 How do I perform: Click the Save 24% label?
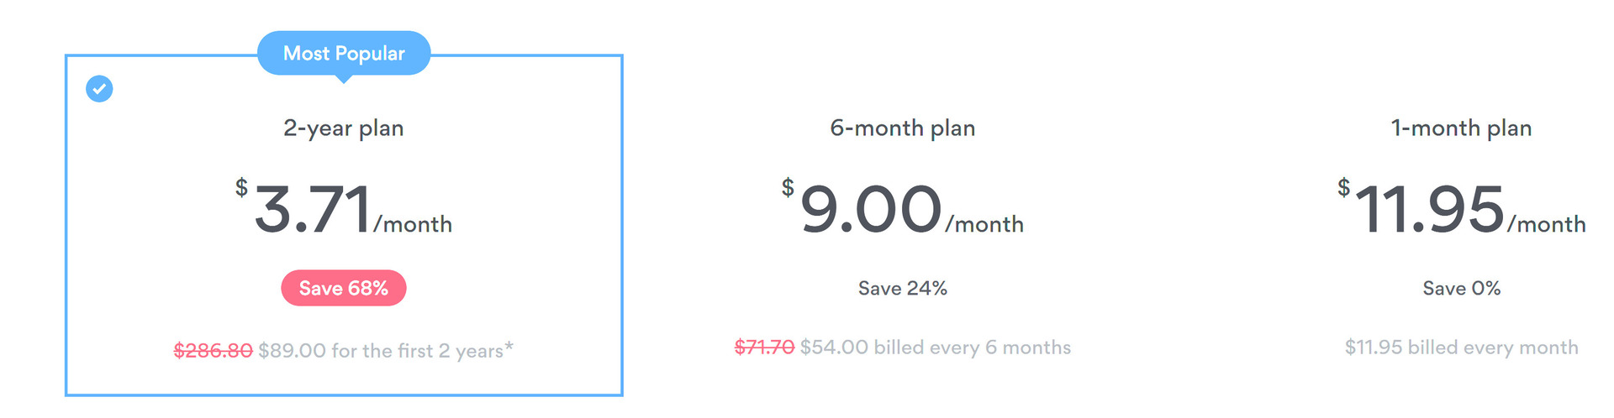click(x=902, y=288)
